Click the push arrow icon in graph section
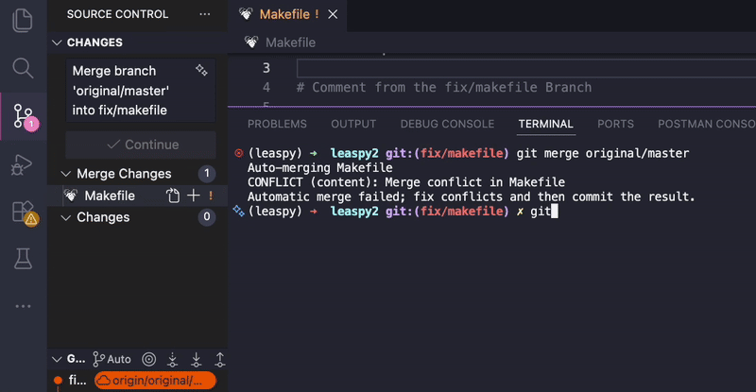The image size is (756, 392). (x=220, y=359)
